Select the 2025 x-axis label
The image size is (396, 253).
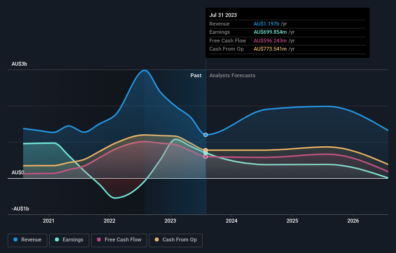(x=292, y=221)
